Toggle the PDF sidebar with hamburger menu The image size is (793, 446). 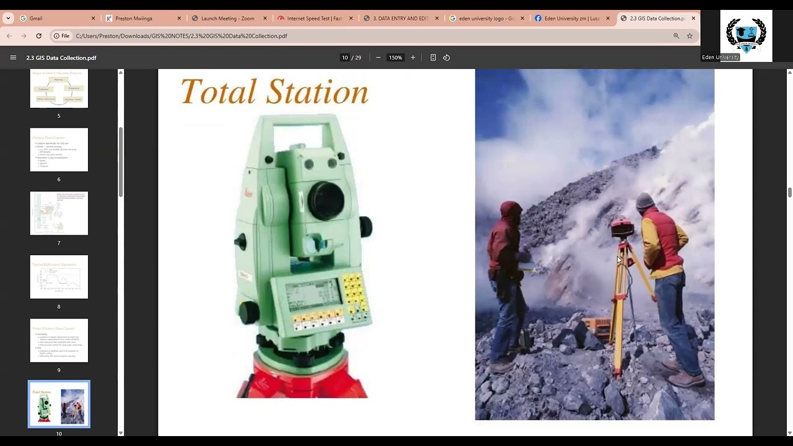click(x=13, y=58)
